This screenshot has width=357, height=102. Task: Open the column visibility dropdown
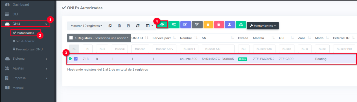point(149,25)
